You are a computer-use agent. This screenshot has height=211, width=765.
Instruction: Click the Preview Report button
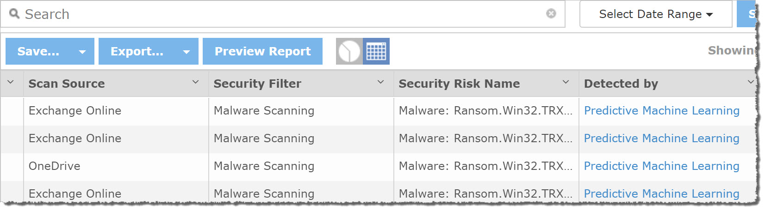(262, 51)
